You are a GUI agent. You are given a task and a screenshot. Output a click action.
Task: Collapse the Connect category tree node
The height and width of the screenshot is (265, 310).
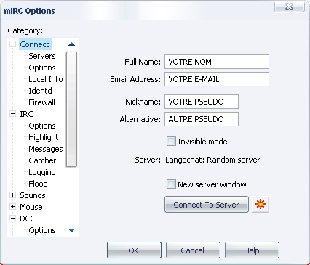coord(12,44)
